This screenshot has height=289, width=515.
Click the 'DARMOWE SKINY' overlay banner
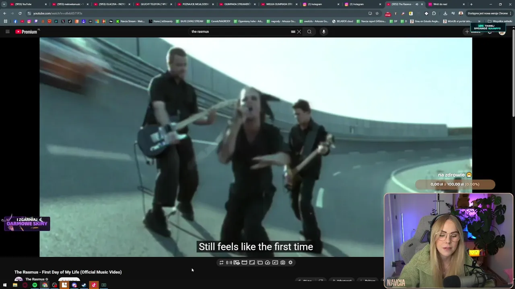[27, 224]
